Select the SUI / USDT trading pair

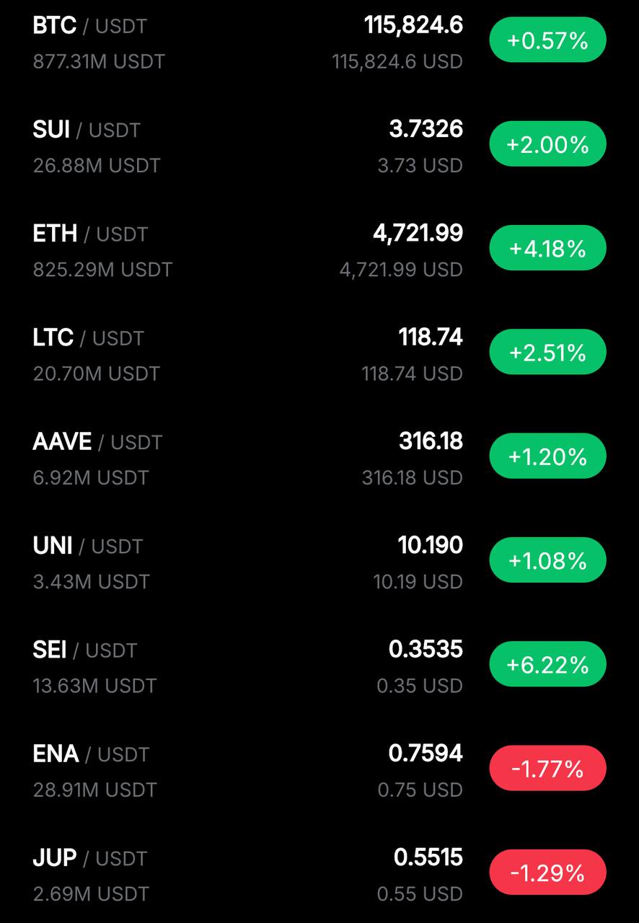319,146
